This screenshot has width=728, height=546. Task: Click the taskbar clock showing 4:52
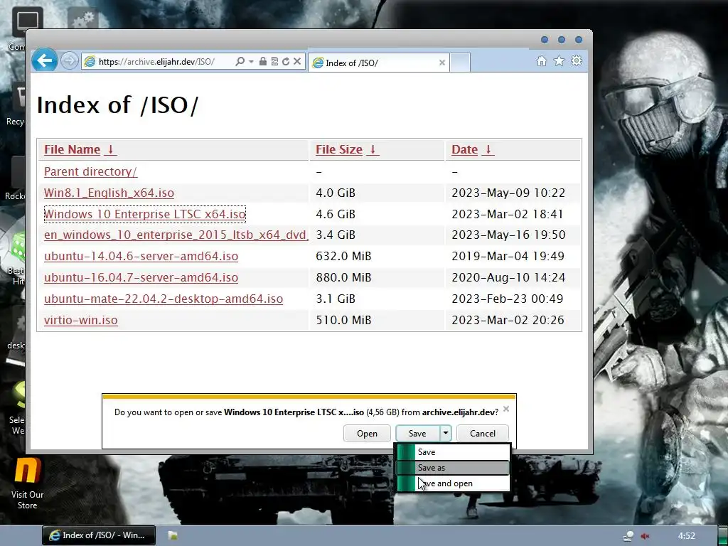686,536
